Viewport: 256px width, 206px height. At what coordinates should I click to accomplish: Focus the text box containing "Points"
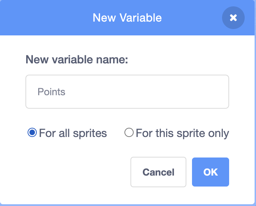[127, 92]
